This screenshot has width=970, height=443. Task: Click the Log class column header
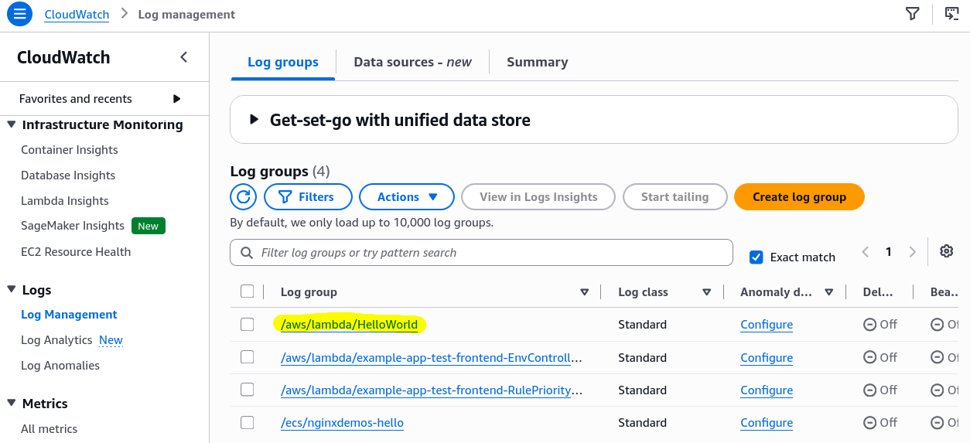[643, 292]
